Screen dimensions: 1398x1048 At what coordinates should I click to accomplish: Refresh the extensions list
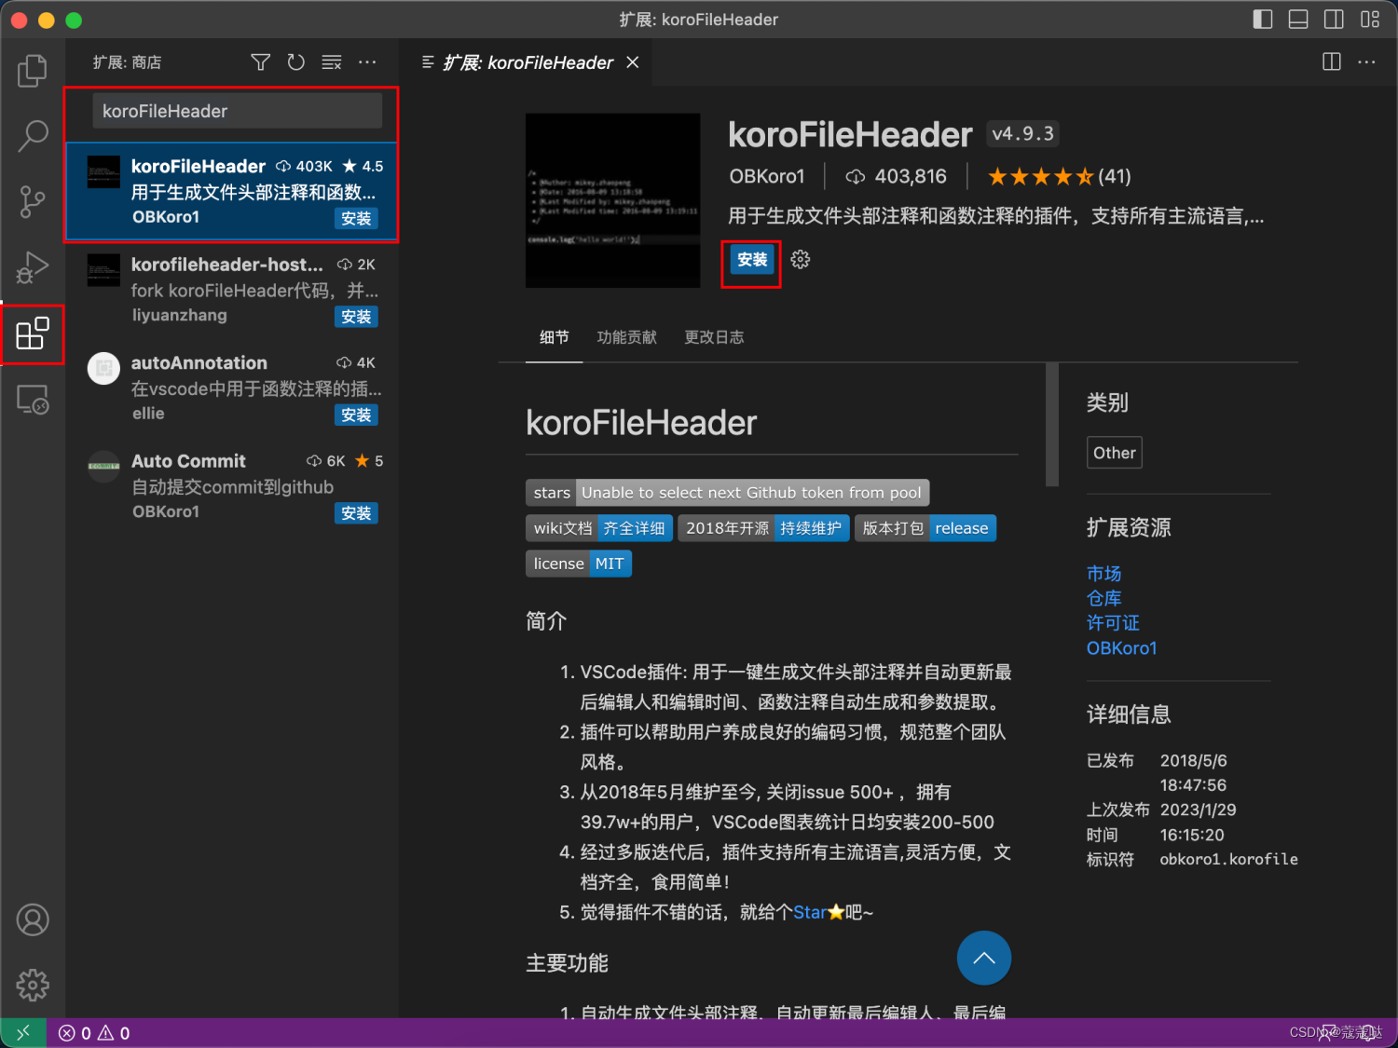click(296, 62)
